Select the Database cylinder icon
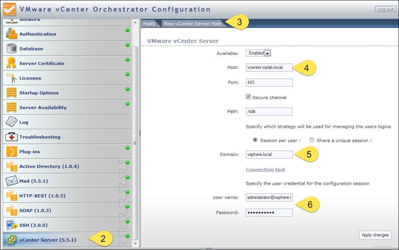This screenshot has width=399, height=250. (11, 49)
